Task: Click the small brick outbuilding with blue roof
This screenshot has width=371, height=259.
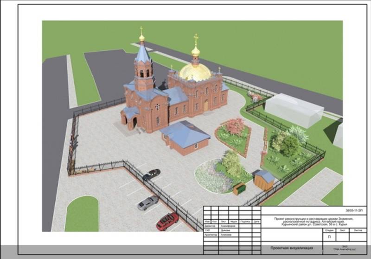Action: pos(185,137)
